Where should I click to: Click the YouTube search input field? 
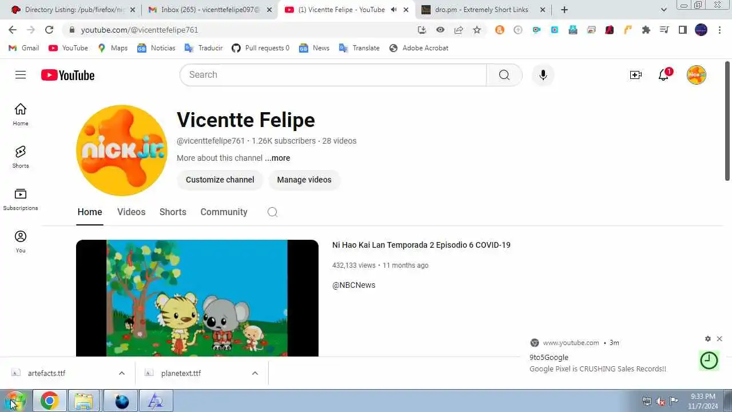click(333, 75)
